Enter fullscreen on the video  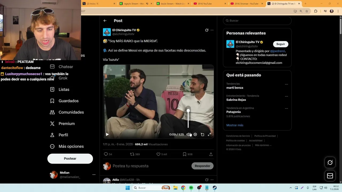[209, 134]
